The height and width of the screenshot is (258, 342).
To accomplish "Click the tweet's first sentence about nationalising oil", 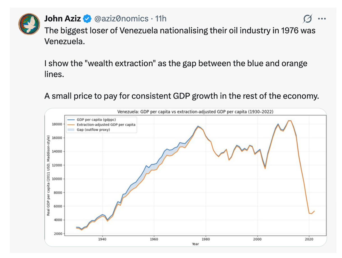I will [180, 35].
